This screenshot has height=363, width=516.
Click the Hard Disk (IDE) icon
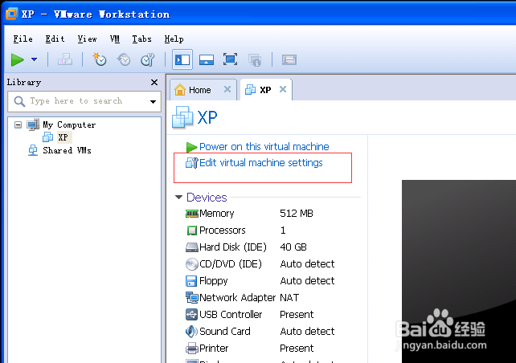pos(192,247)
